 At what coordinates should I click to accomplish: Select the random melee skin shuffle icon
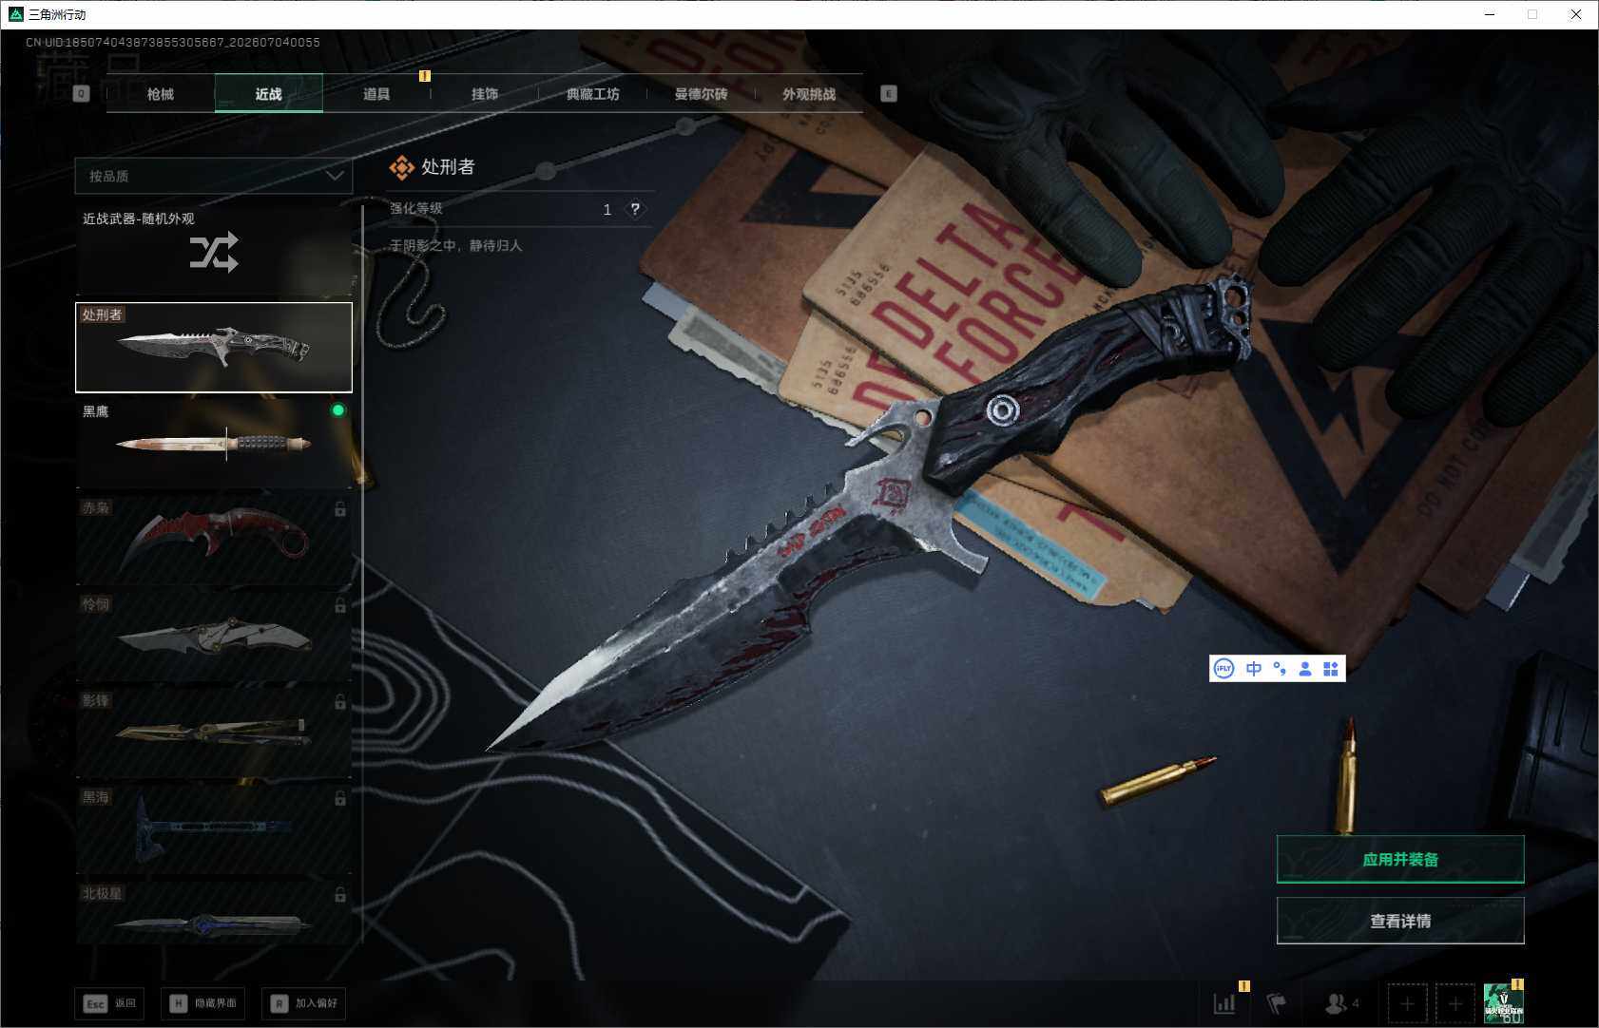click(214, 252)
